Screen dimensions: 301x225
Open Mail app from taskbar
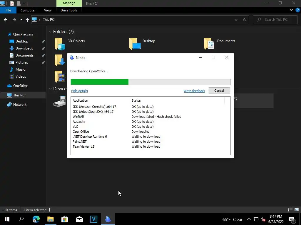tap(79, 219)
